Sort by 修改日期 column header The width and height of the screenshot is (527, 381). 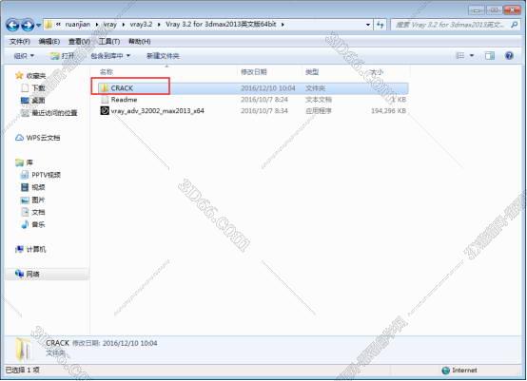(x=254, y=72)
